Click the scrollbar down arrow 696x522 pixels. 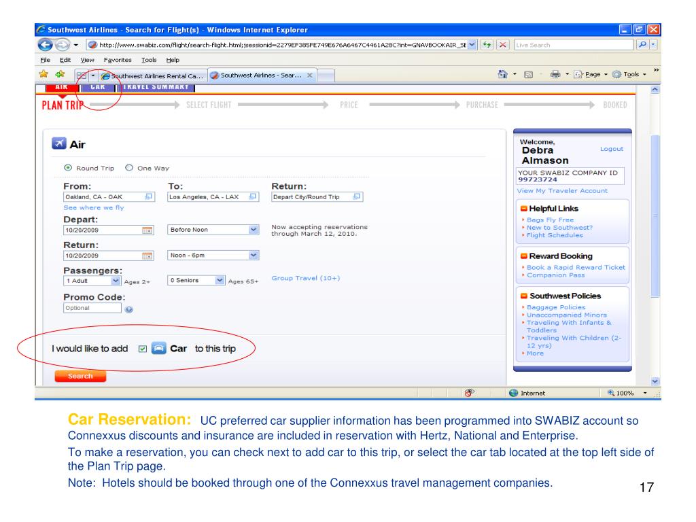655,381
